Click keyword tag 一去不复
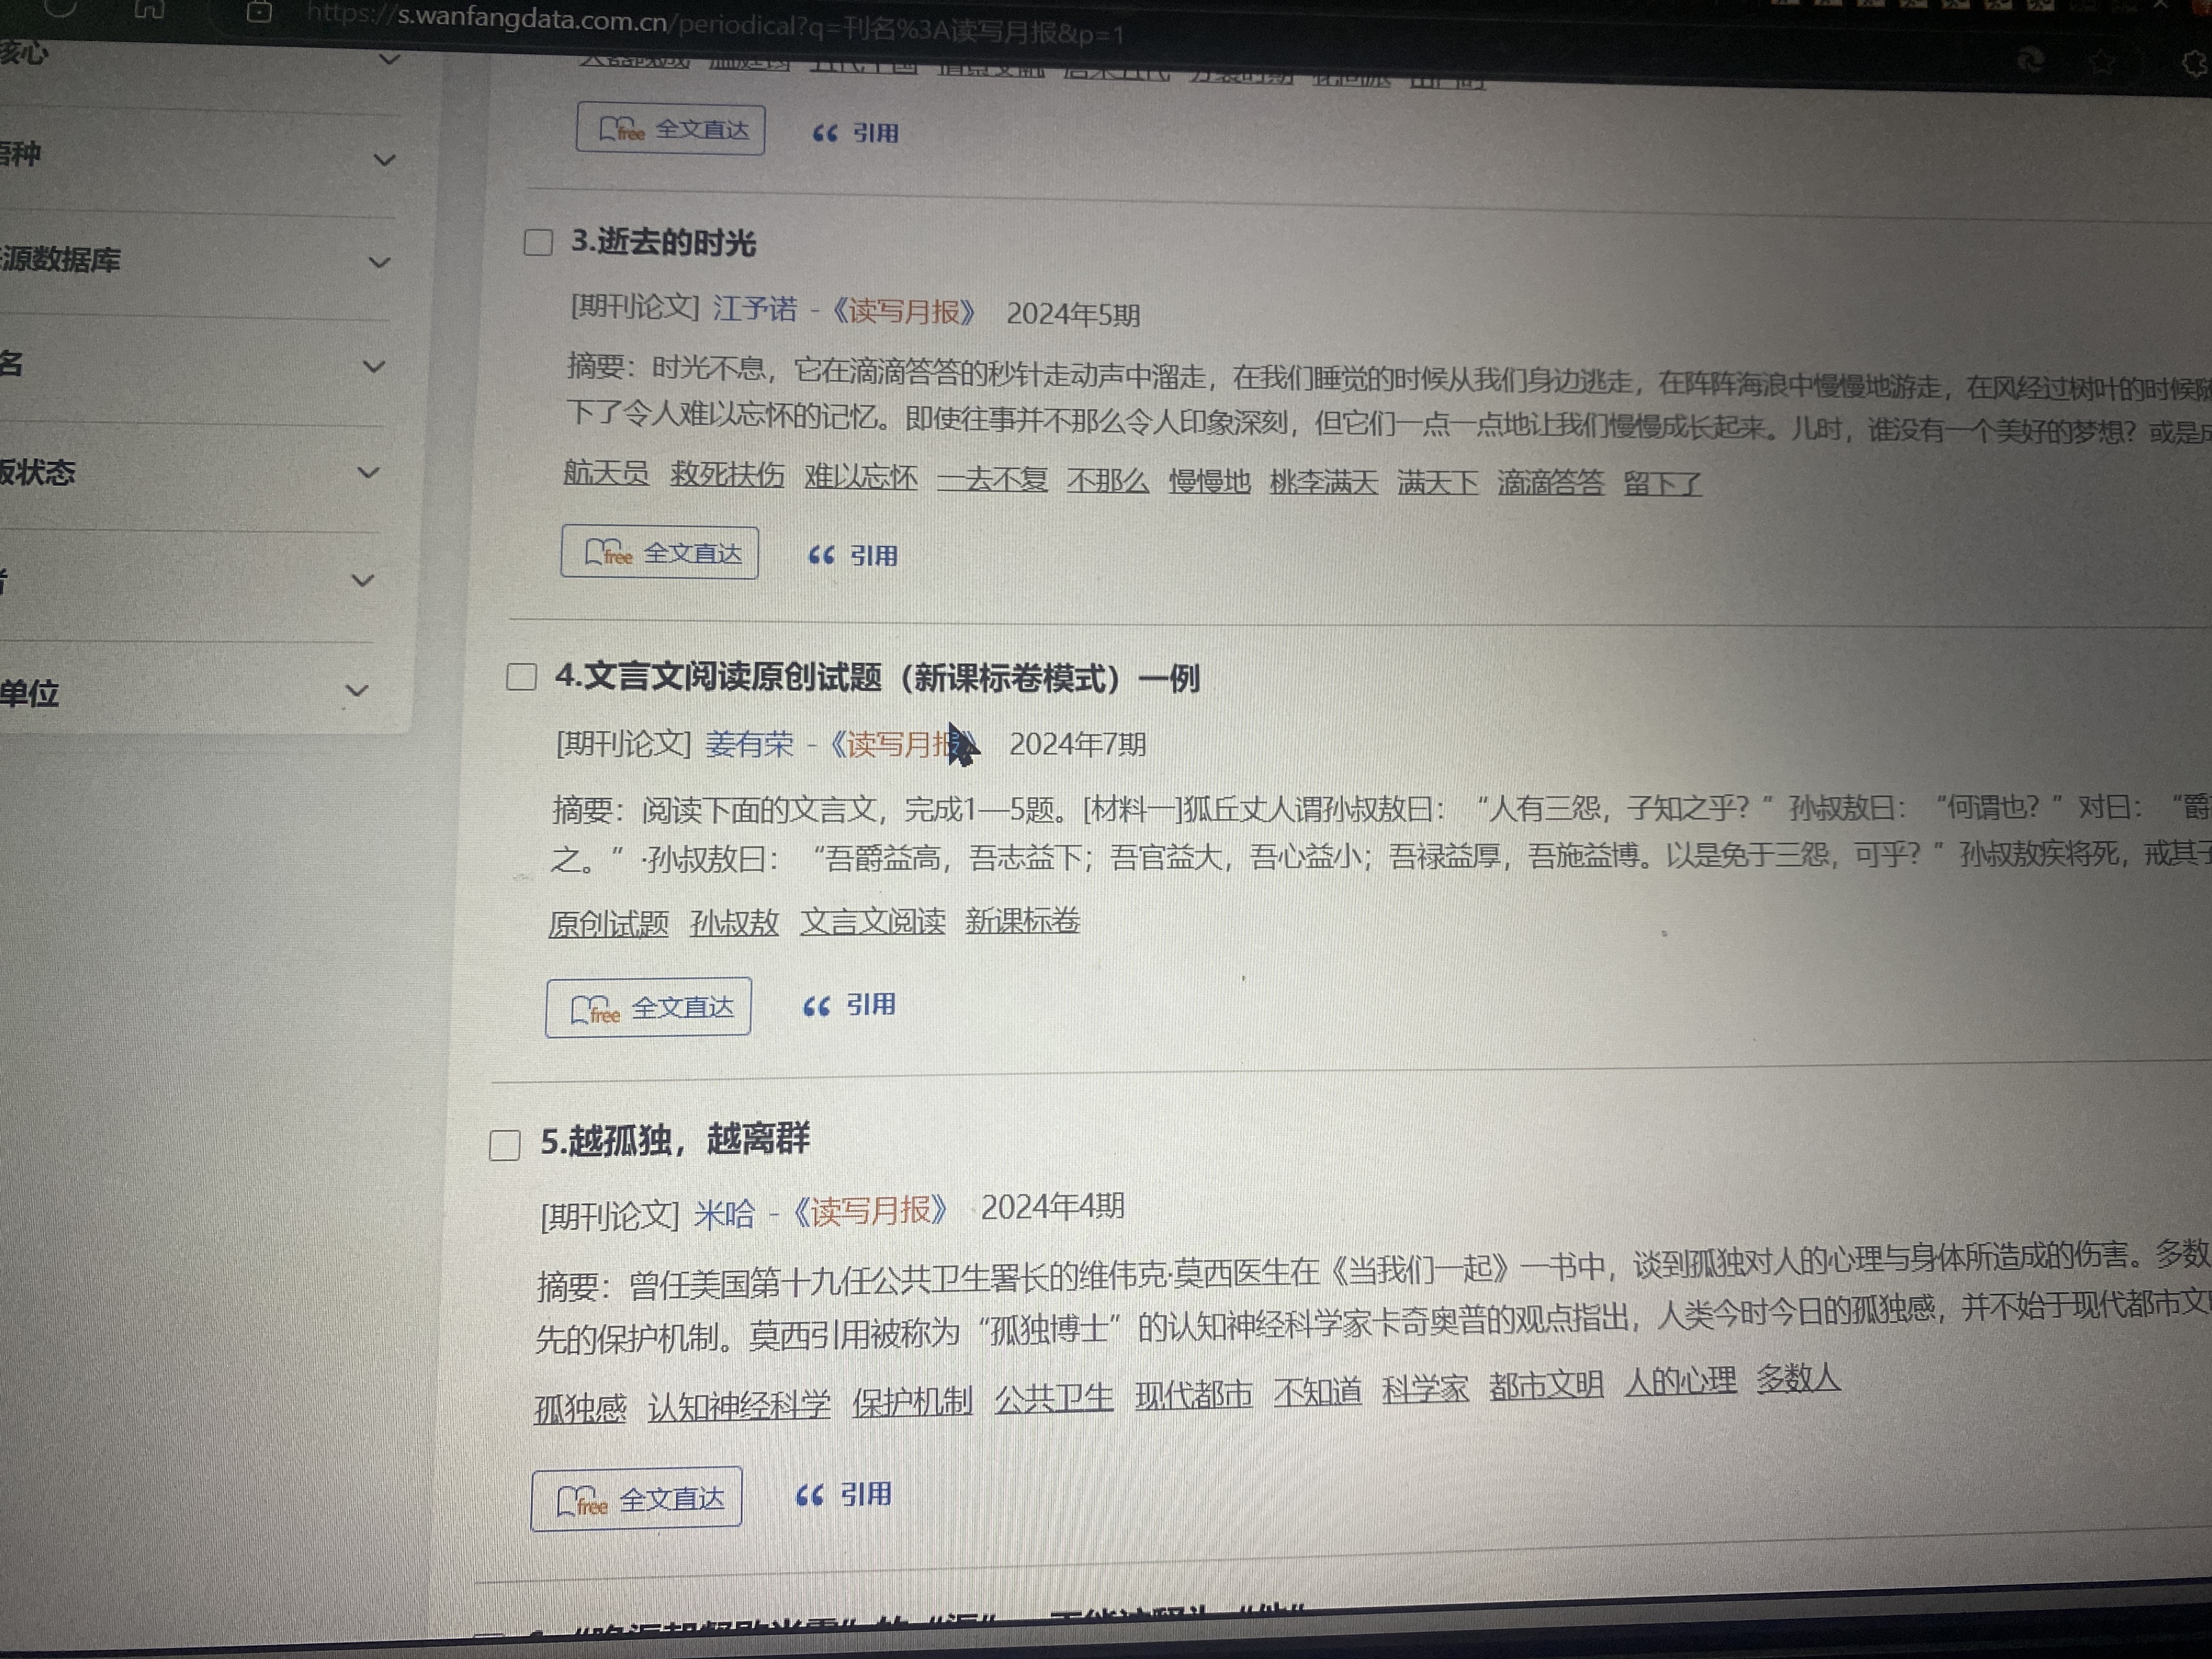The width and height of the screenshot is (2212, 1659). coord(992,479)
